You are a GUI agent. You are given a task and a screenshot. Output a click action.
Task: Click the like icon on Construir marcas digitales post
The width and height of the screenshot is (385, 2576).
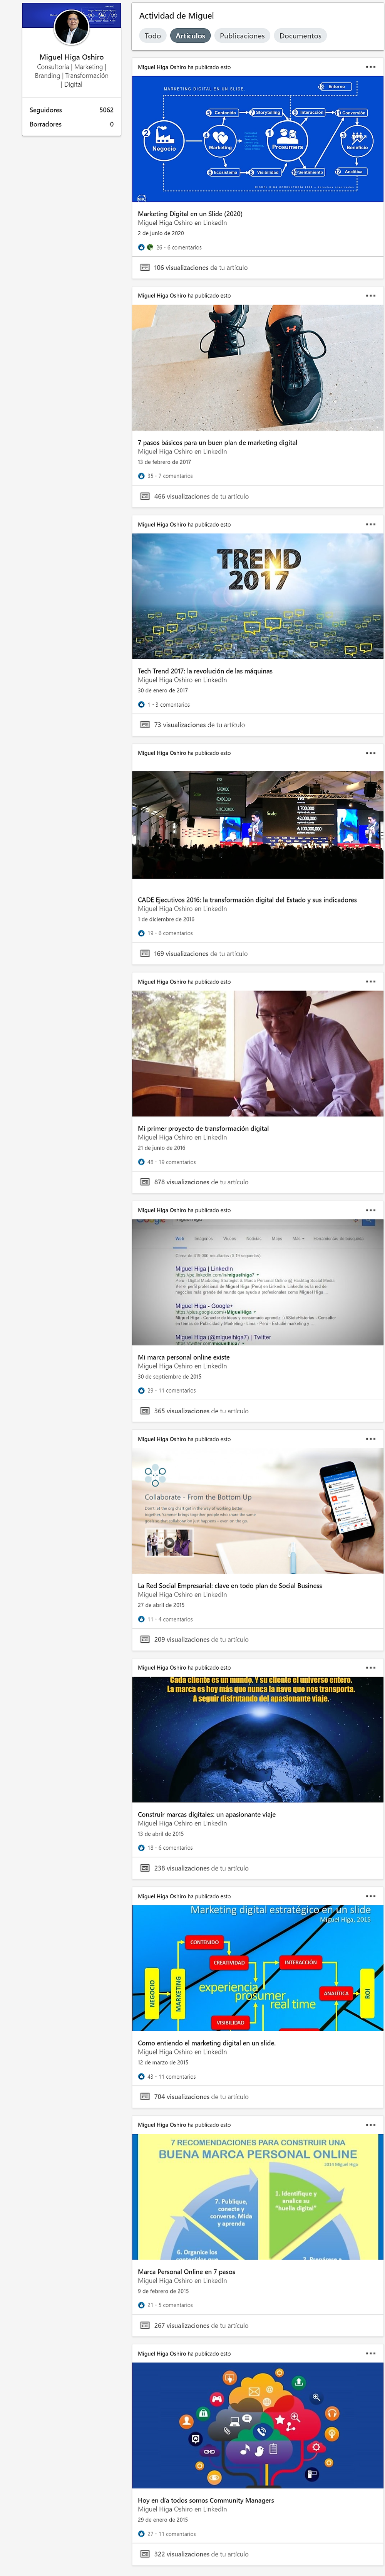click(142, 1848)
